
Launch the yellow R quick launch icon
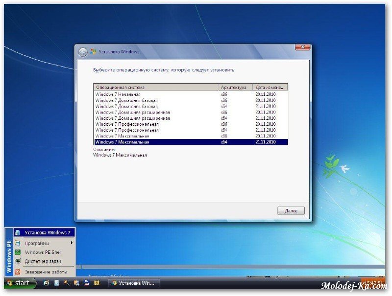click(97, 283)
